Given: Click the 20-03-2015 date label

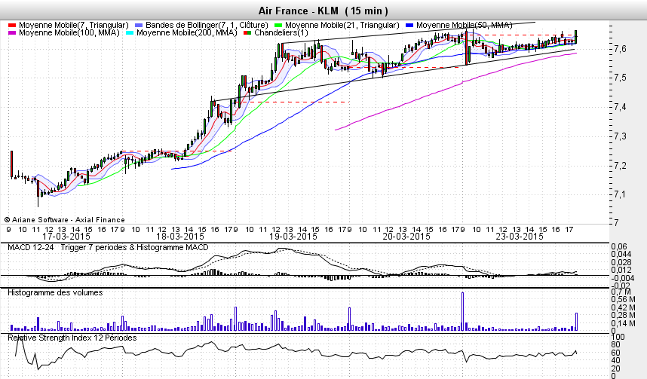Looking at the screenshot, I should click(x=406, y=237).
